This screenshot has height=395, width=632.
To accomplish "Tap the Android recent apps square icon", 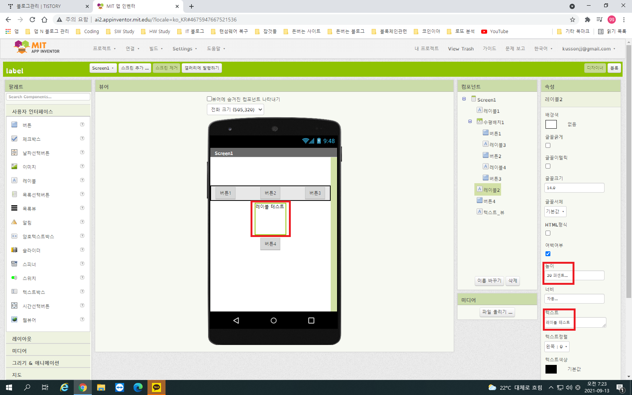I will tap(311, 321).
